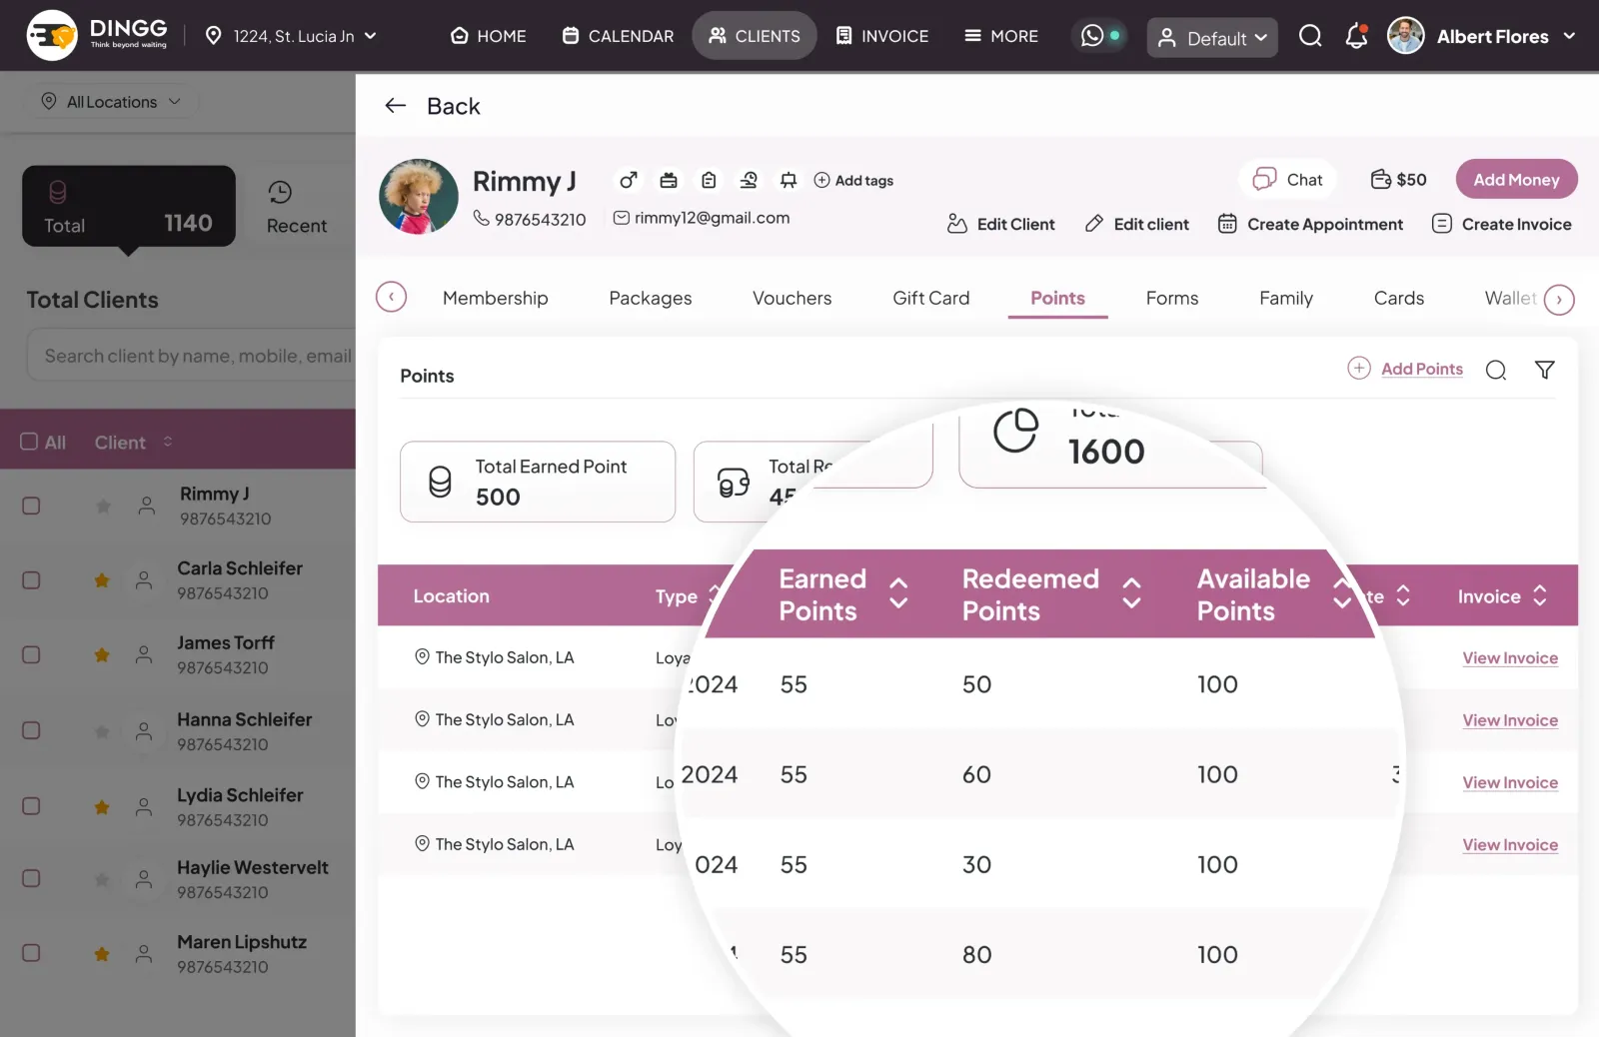Tick the checkbox for Carla Schleifer

[31, 580]
